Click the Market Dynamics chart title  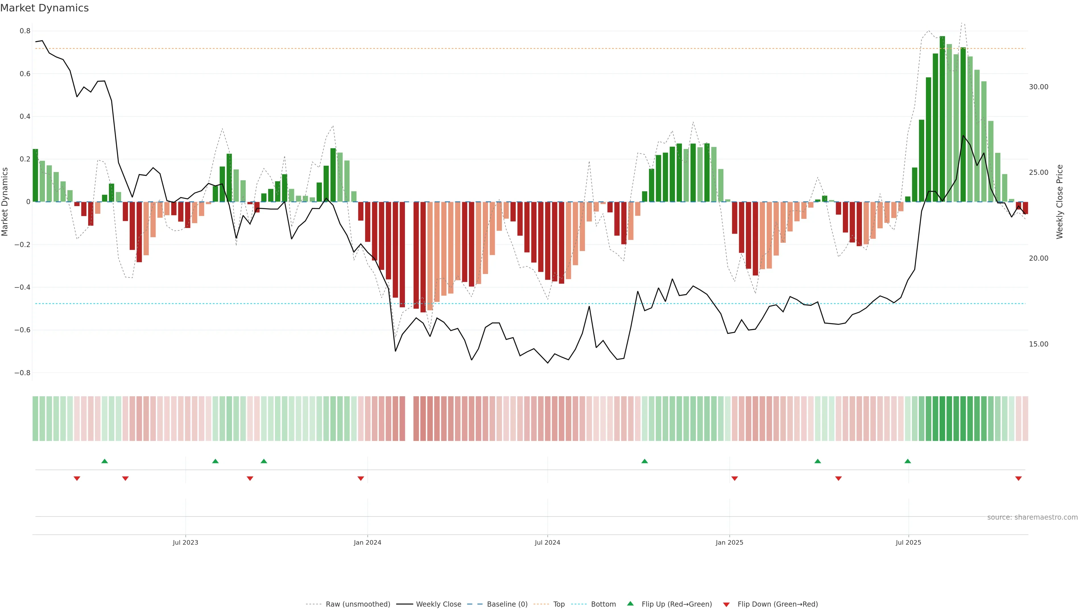tap(45, 8)
